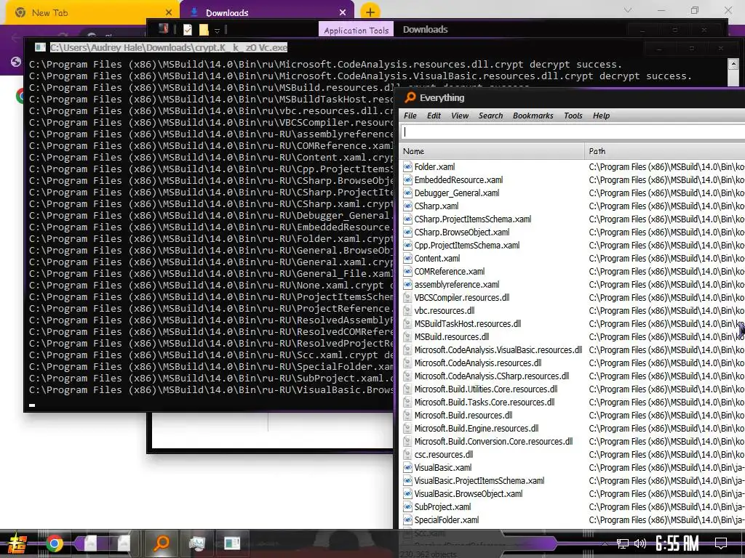
Task: Open the monitor app icon on the taskbar
Action: tap(196, 543)
